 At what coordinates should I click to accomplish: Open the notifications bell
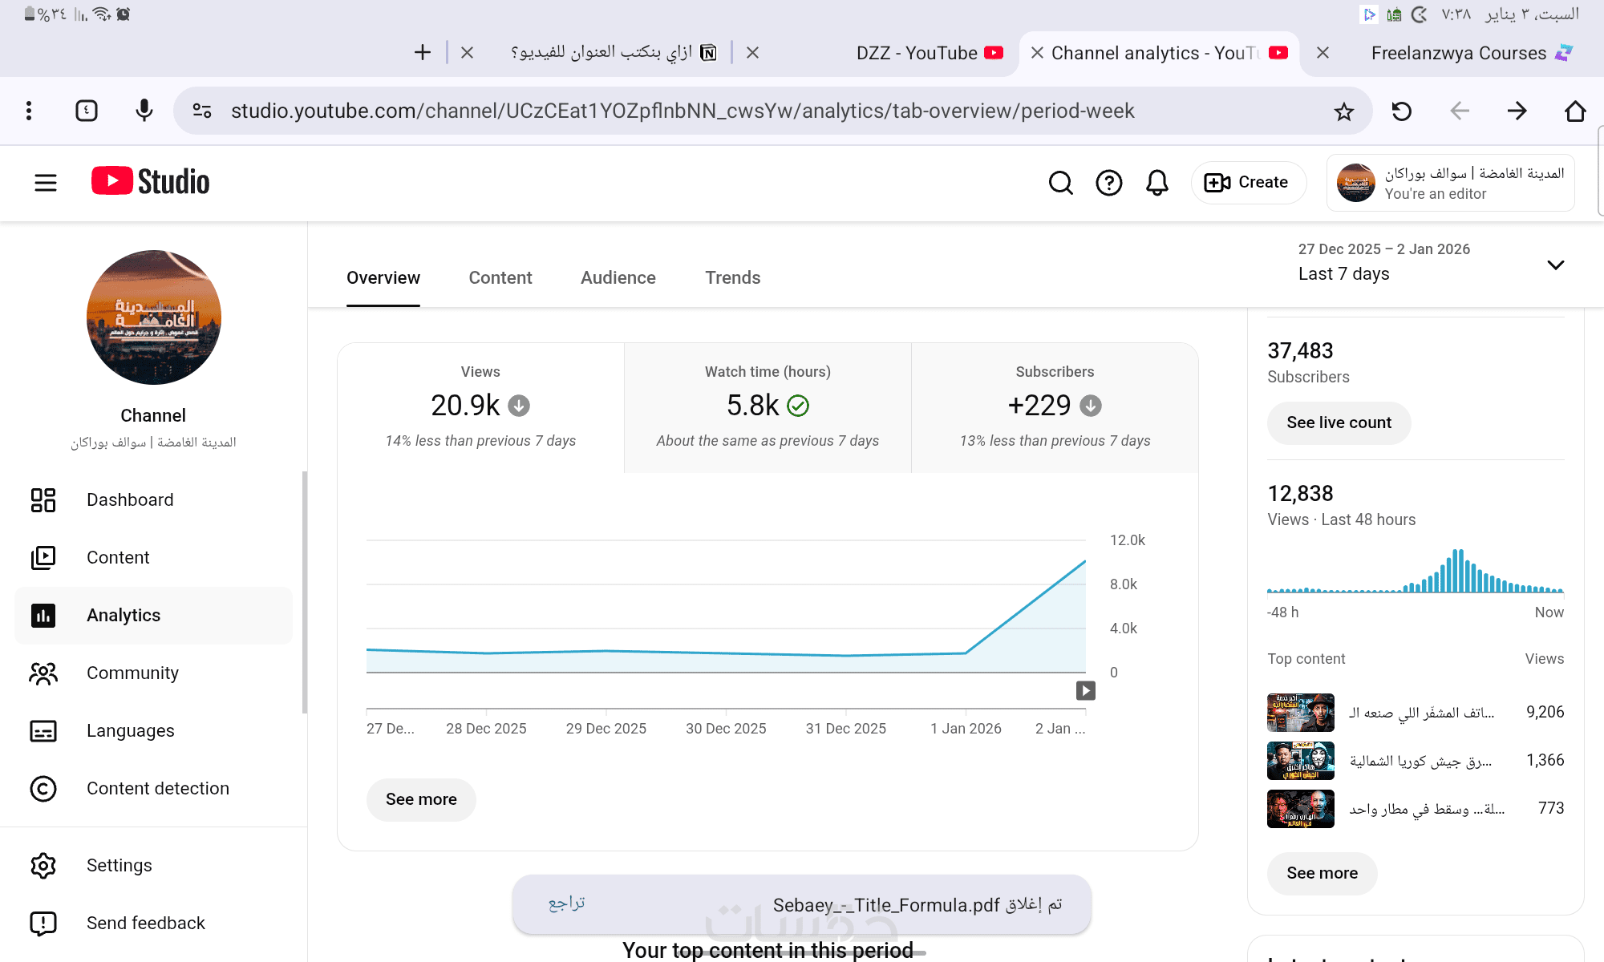[x=1156, y=183]
